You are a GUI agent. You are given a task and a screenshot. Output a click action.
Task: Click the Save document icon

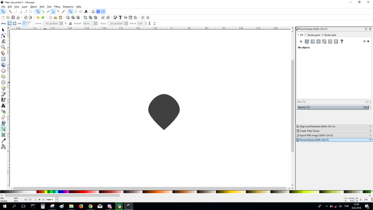click(x=13, y=17)
